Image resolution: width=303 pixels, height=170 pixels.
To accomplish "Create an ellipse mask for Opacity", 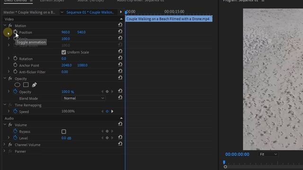I will (x=17, y=85).
